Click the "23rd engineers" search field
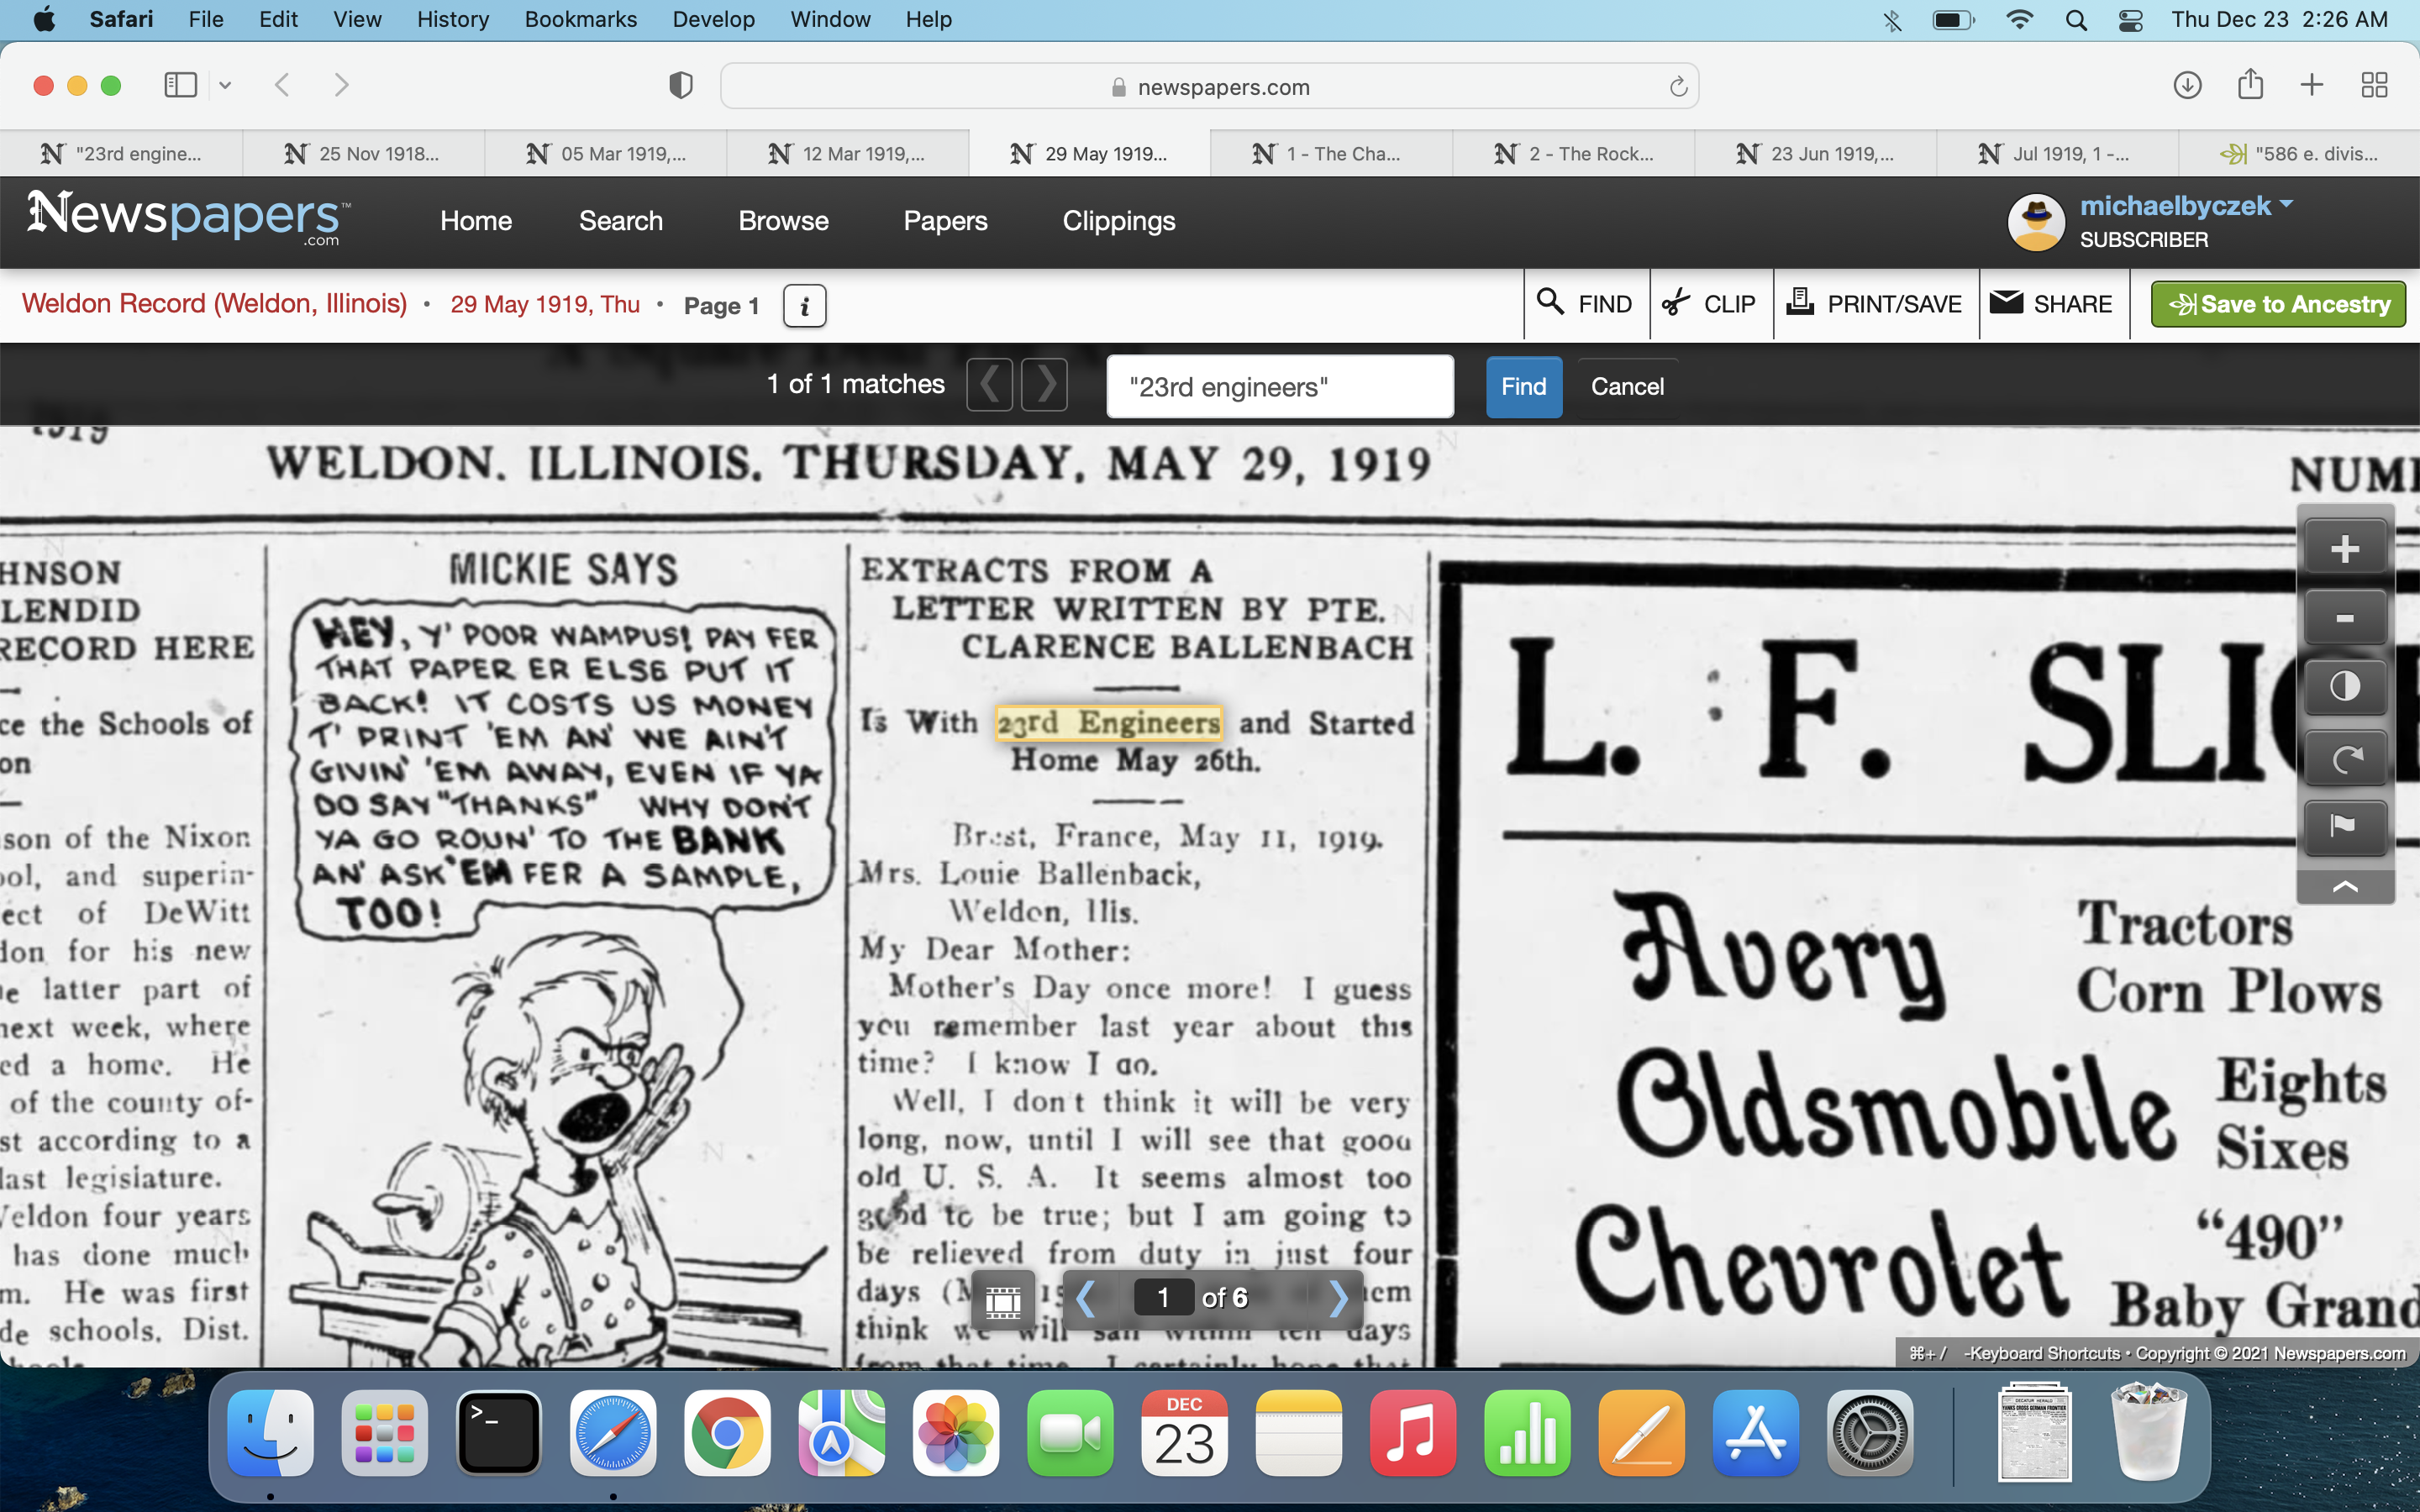Screen dimensions: 2420x1512 click(x=1279, y=387)
